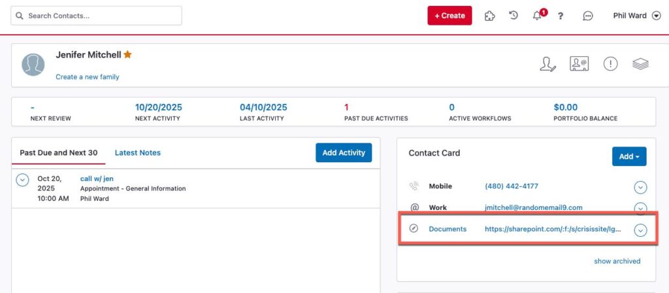The image size is (669, 293).
Task: Open the chat bubble icon
Action: click(587, 16)
